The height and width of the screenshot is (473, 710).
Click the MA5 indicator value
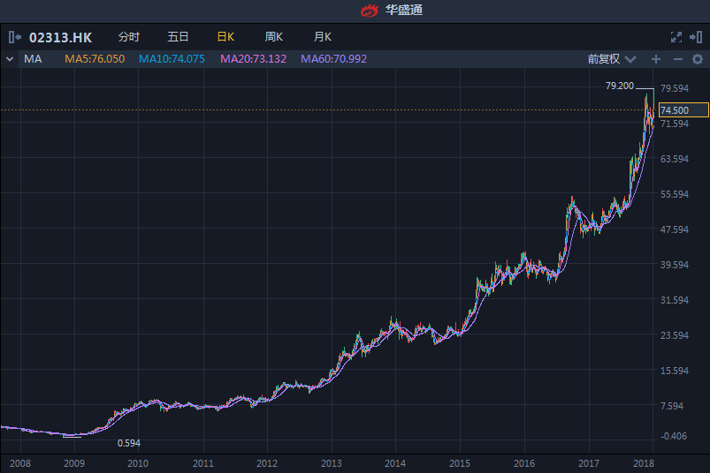tap(95, 59)
